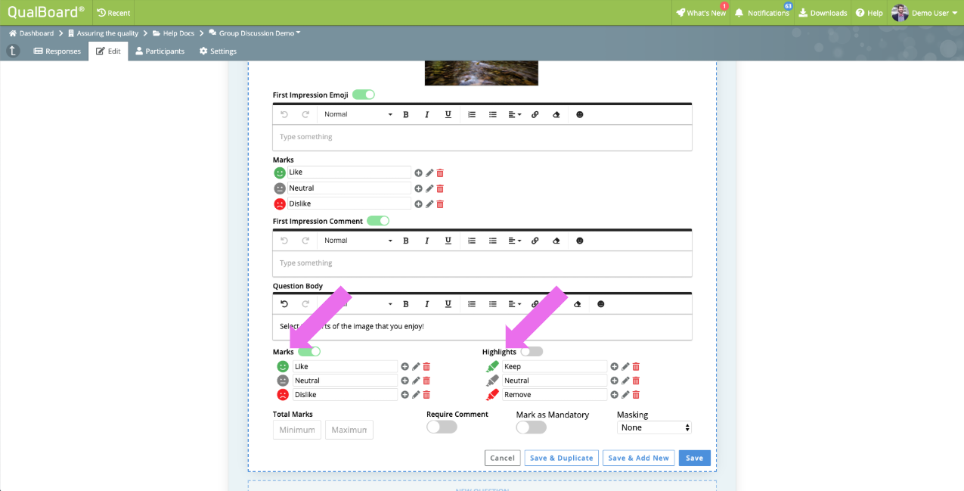This screenshot has width=964, height=491.
Task: Open emoji picker in Emoji editor
Action: point(580,114)
